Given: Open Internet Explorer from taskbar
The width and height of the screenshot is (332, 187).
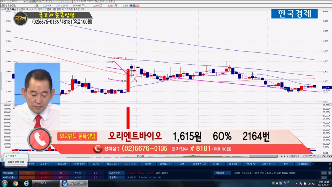Looking at the screenshot, I should pyautogui.click(x=26, y=183).
